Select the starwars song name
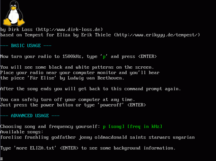The width and height of the screenshot is (216, 161). point(159,137)
